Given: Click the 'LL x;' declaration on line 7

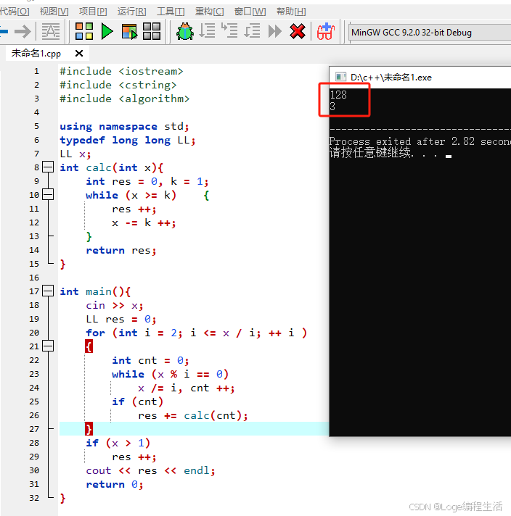Looking at the screenshot, I should (75, 154).
